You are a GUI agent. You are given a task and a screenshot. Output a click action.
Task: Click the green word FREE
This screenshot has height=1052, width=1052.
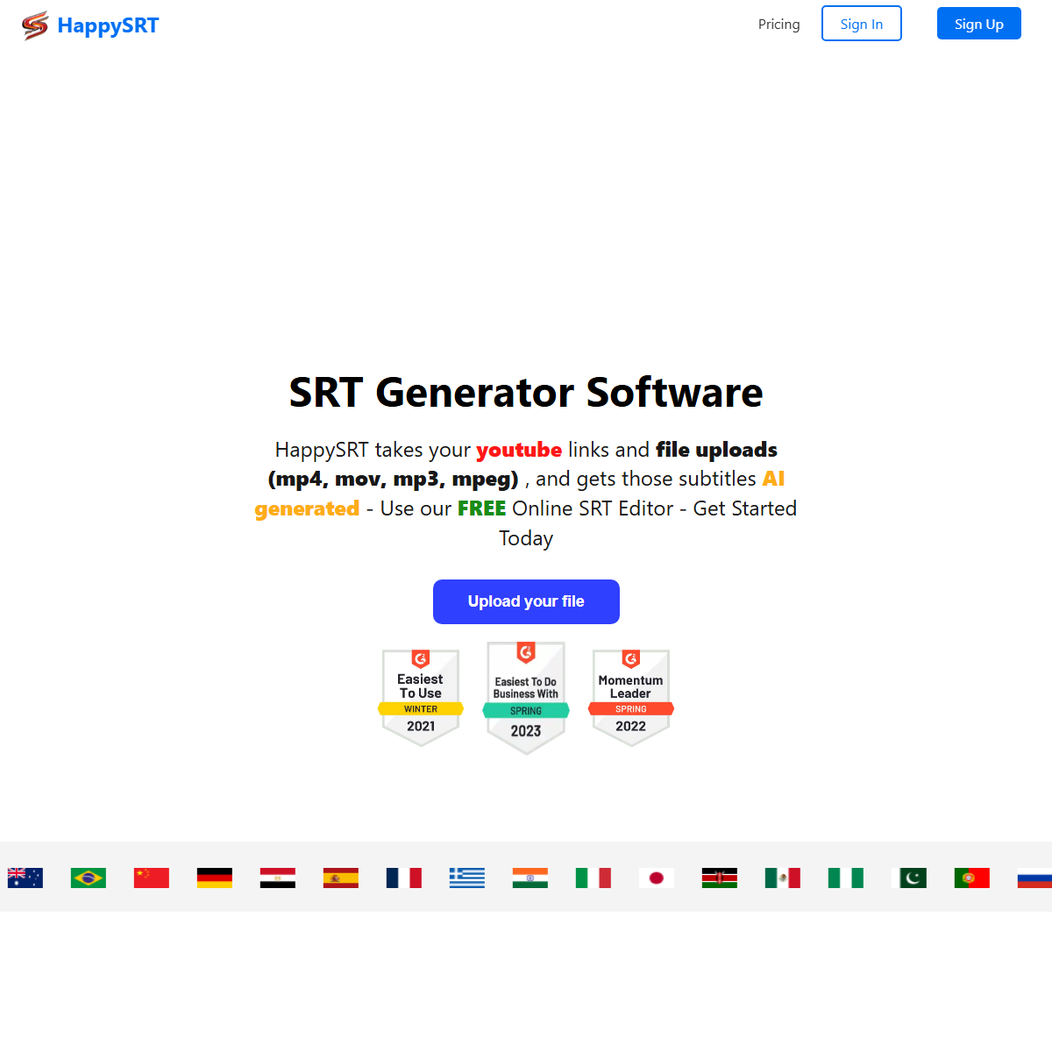pyautogui.click(x=482, y=508)
